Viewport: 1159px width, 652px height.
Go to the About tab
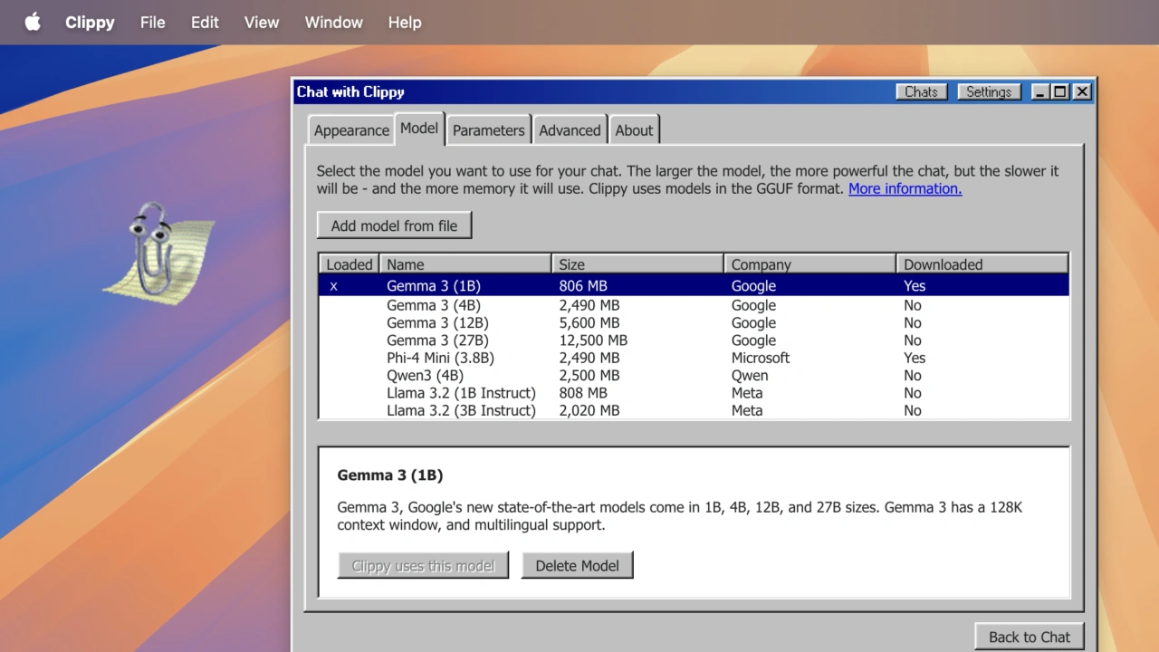[634, 130]
